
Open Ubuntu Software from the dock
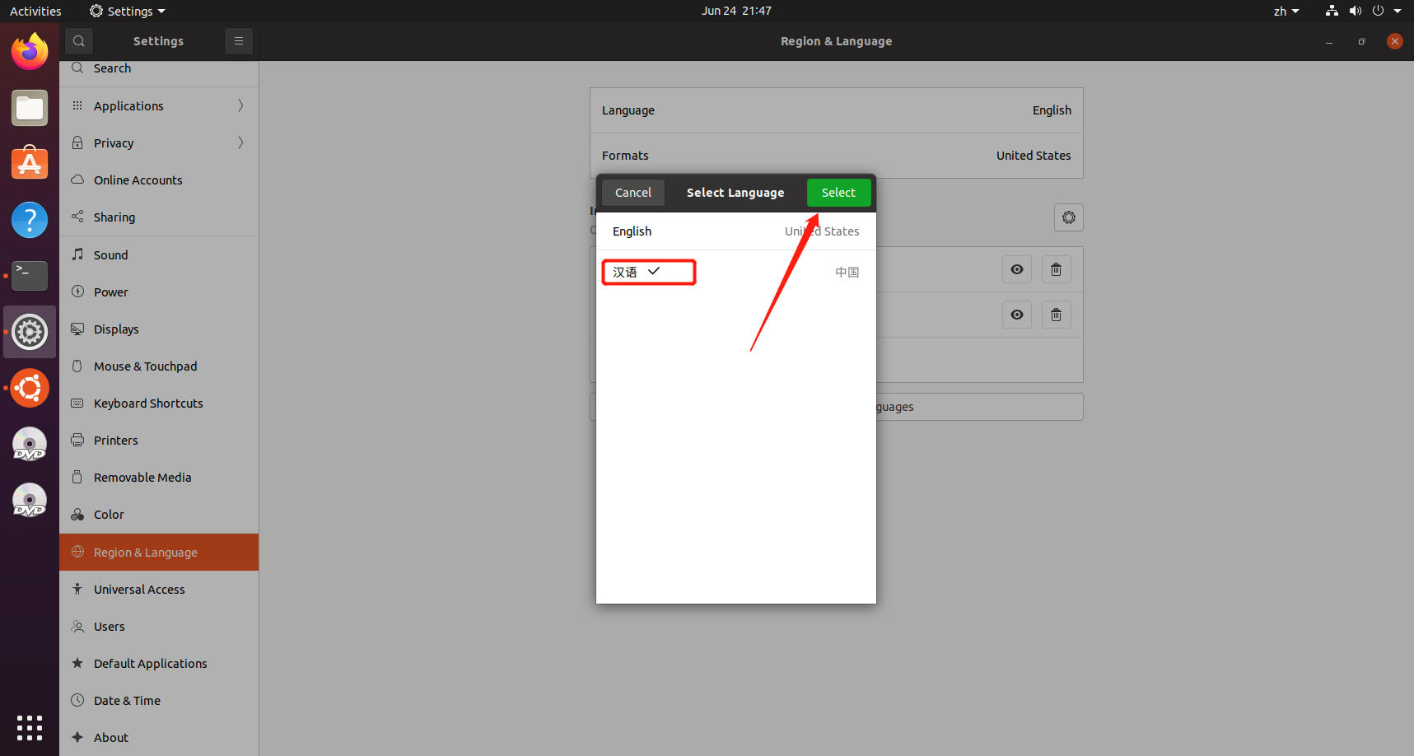[x=30, y=164]
